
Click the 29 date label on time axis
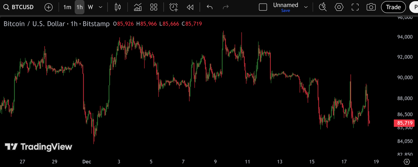(54, 161)
